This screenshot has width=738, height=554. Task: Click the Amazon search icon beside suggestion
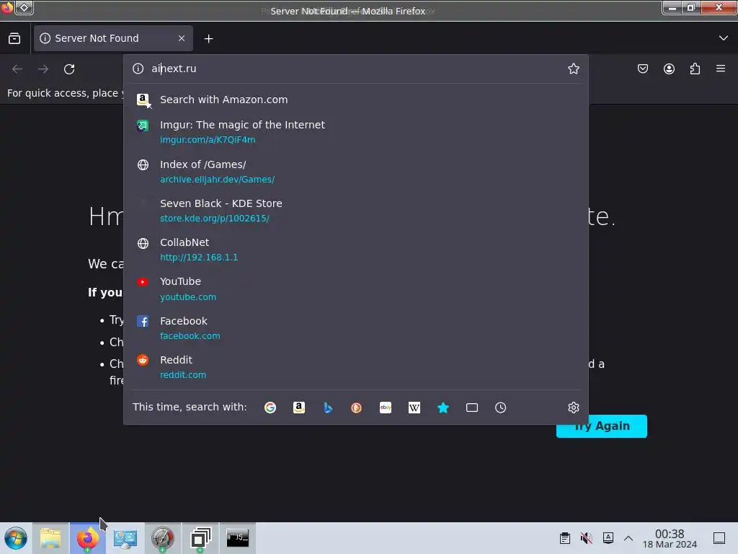point(143,100)
